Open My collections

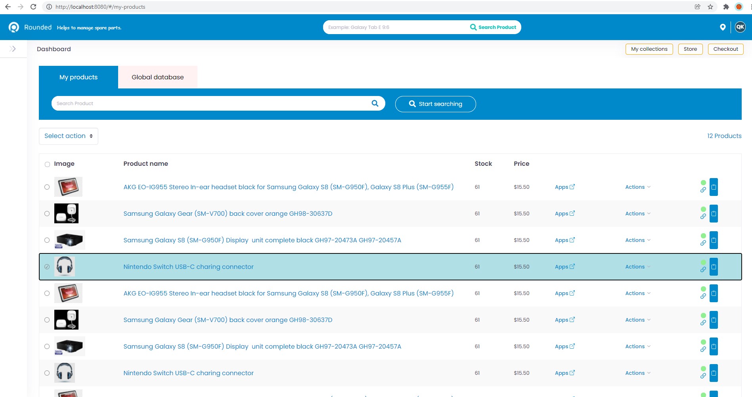click(649, 49)
